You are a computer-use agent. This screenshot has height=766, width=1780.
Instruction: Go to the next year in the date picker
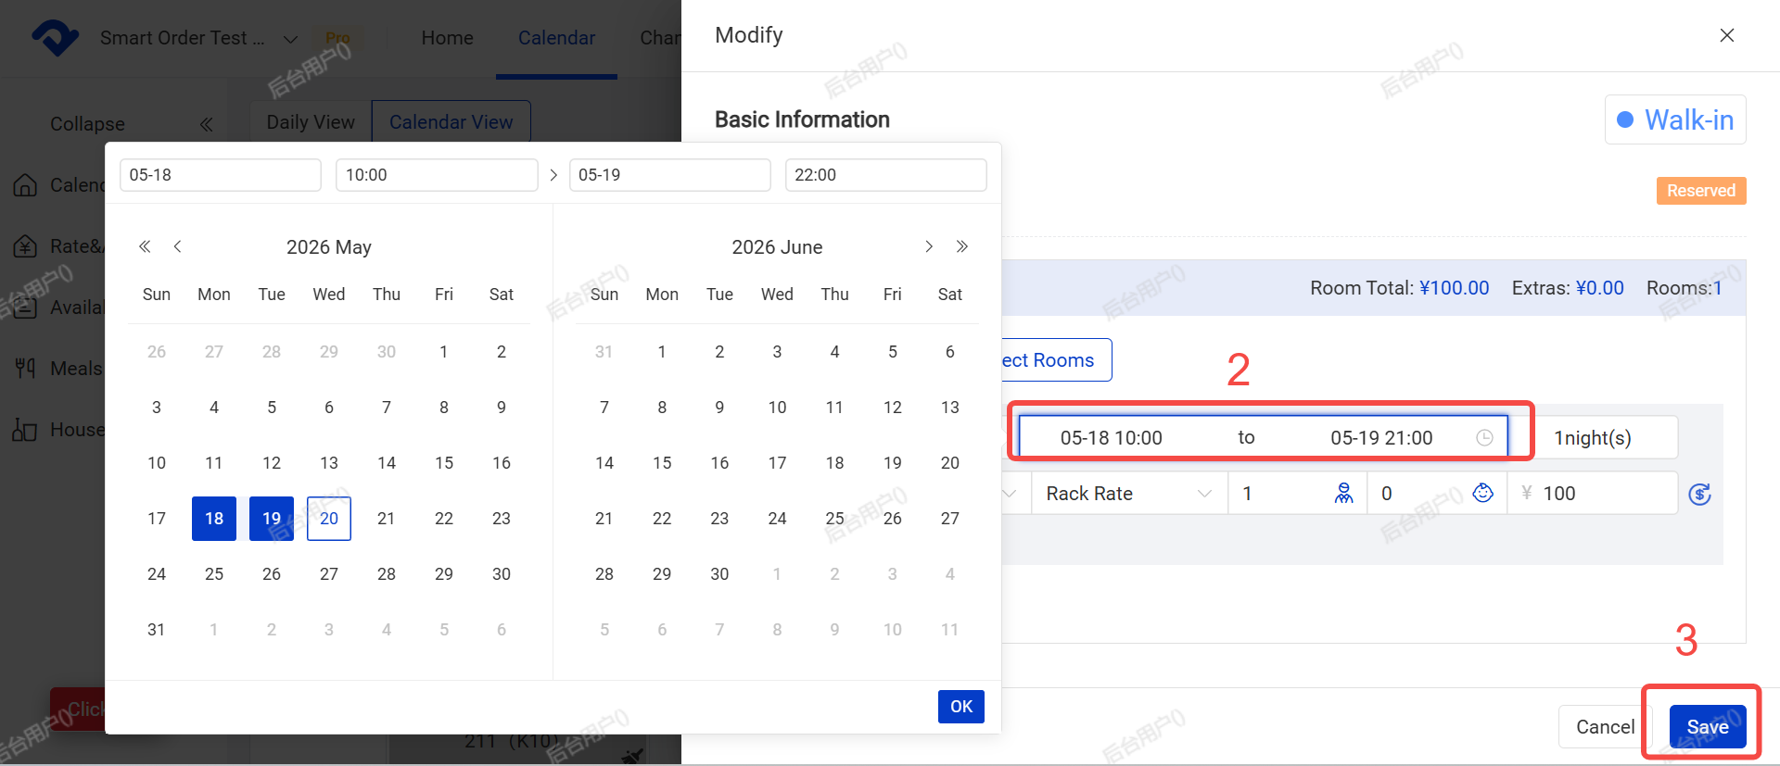coord(962,246)
